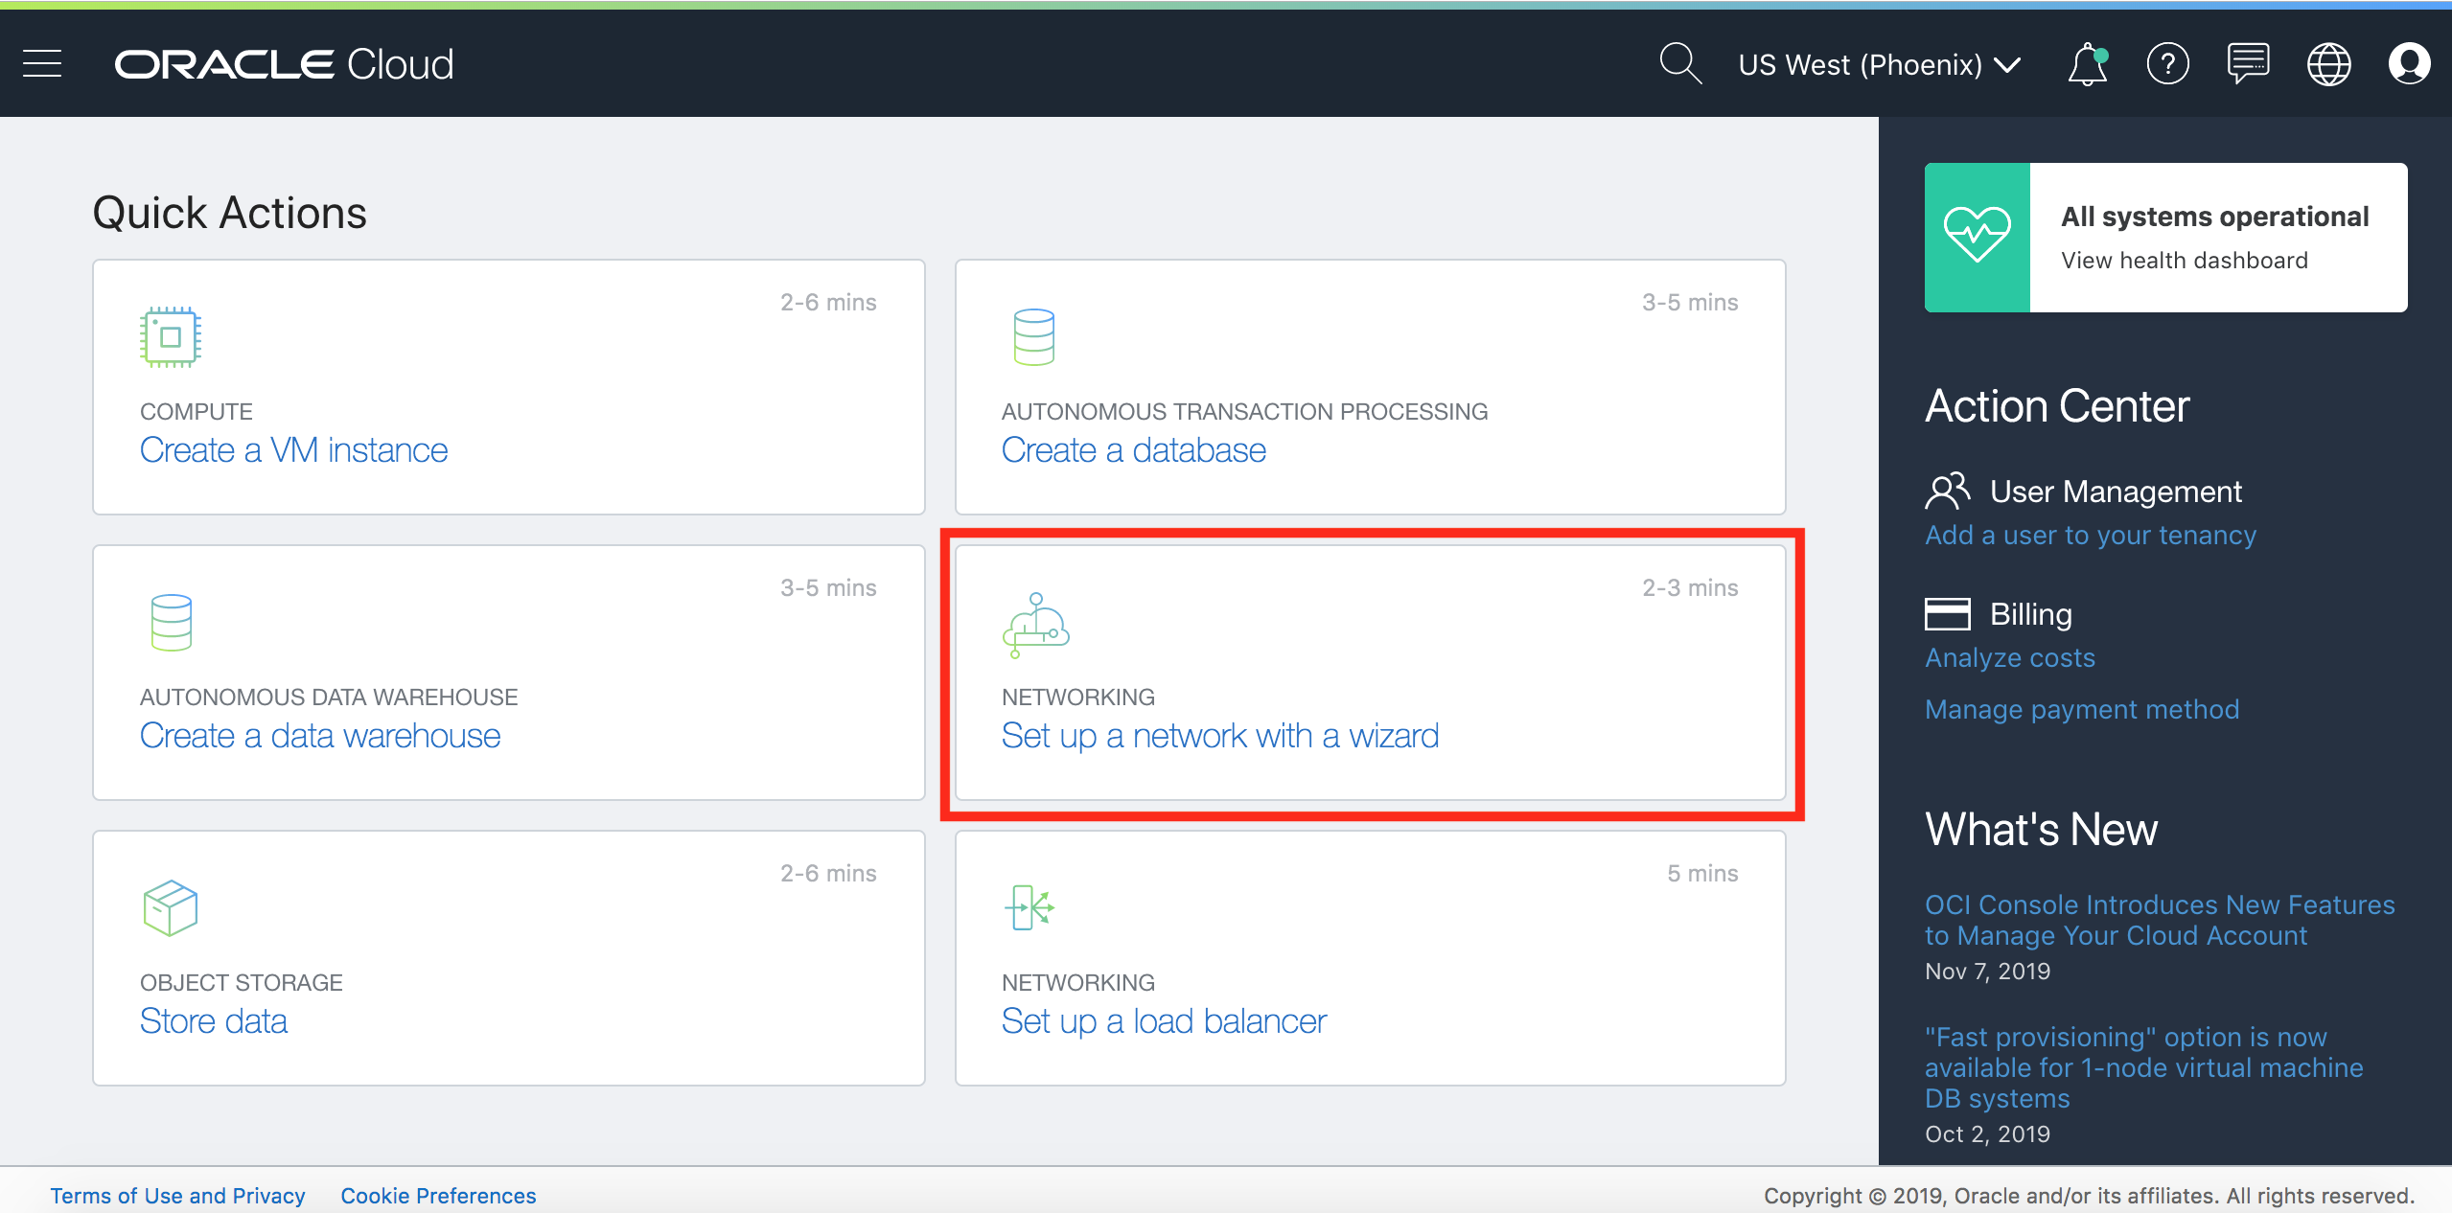Click the Store data link
This screenshot has width=2452, height=1213.
[214, 1021]
